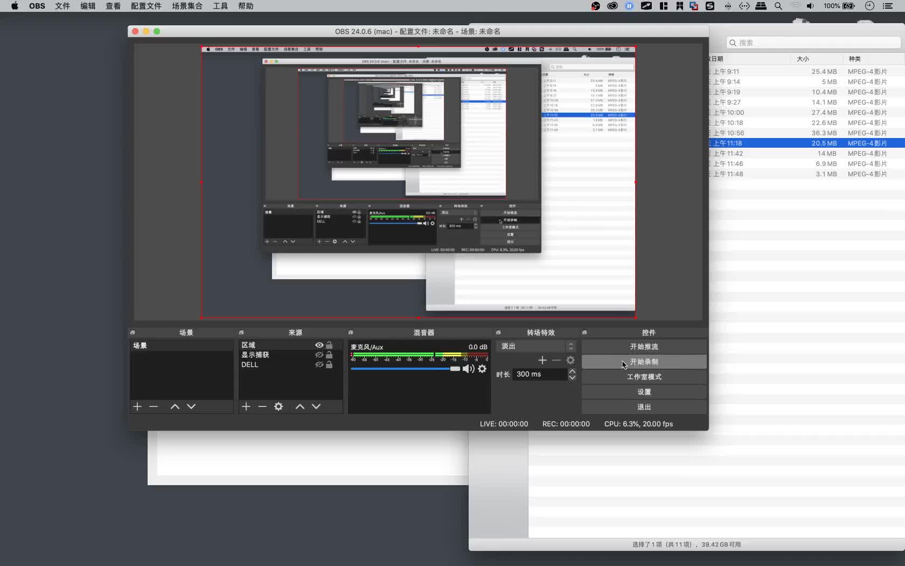Viewport: 905px width, 566px height.
Task: Open 场景集合 menu
Action: pyautogui.click(x=187, y=6)
